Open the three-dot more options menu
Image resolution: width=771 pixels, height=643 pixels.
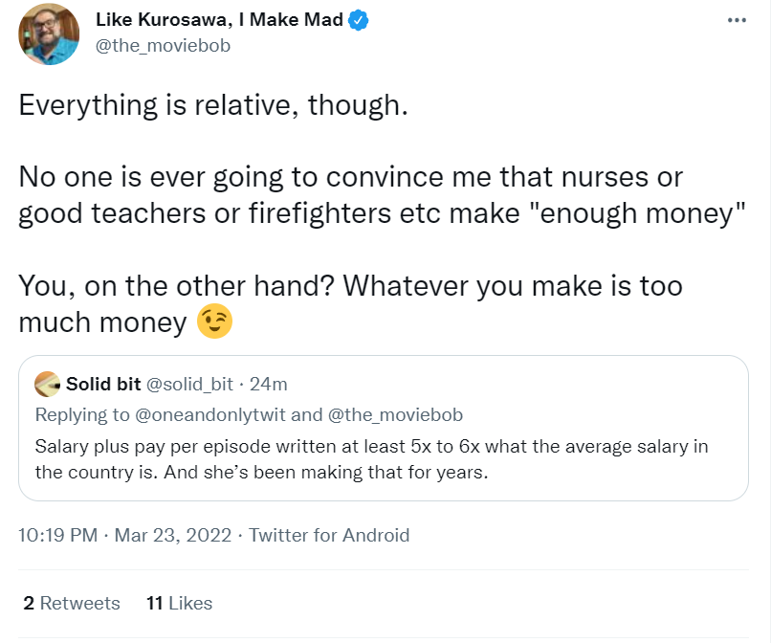point(736,20)
